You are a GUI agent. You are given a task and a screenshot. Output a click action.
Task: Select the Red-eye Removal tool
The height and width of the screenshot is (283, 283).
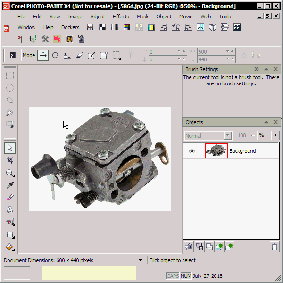point(10,222)
